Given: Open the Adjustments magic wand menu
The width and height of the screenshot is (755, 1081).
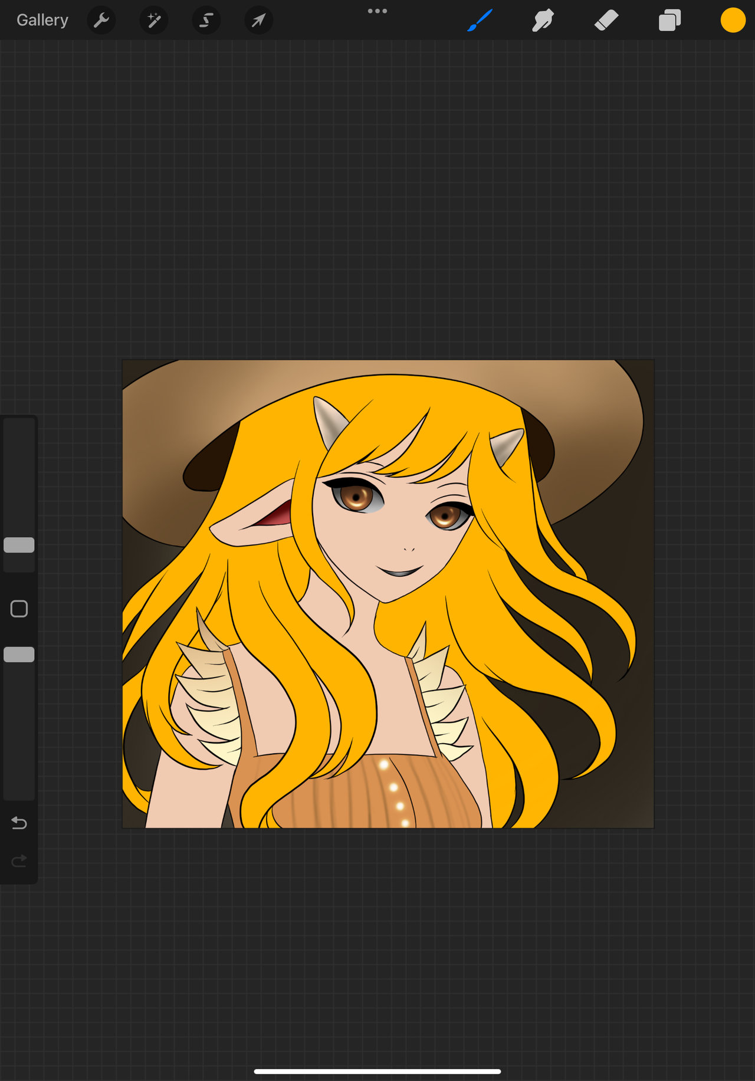Looking at the screenshot, I should [154, 20].
